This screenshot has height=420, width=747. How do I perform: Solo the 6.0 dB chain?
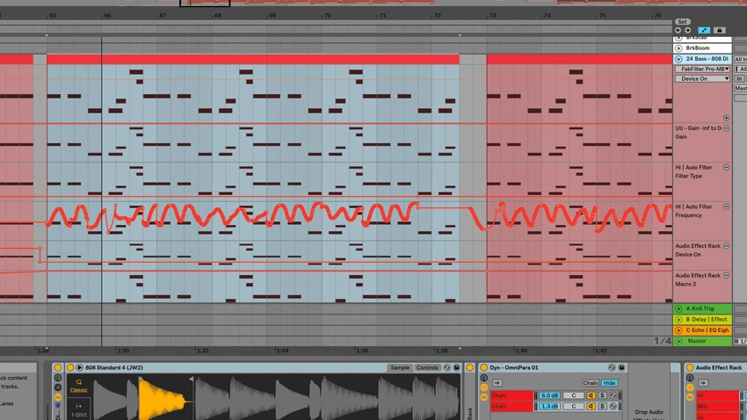pos(602,395)
